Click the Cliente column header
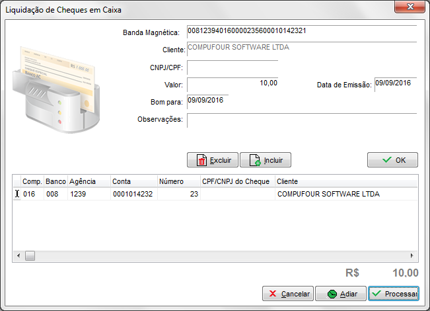Image resolution: width=430 pixels, height=311 pixels. (345, 181)
